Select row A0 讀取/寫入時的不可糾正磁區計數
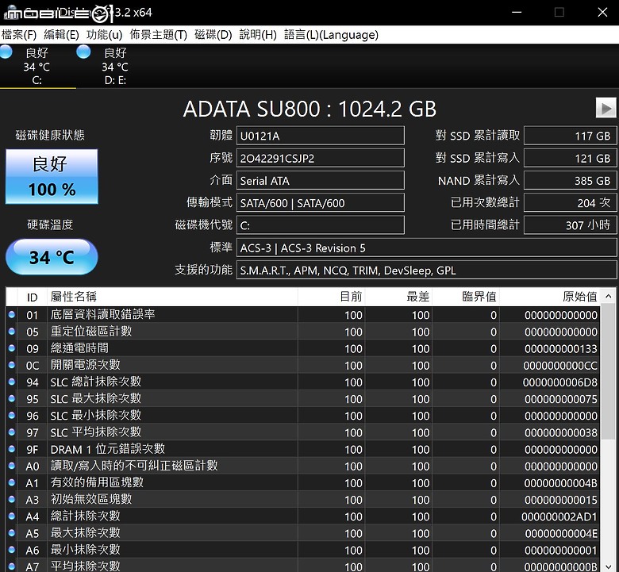This screenshot has height=572, width=619. [x=303, y=466]
